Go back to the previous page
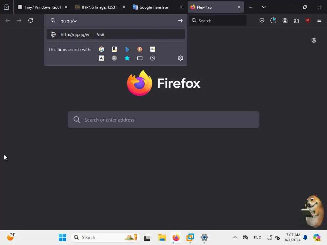 tap(8, 20)
